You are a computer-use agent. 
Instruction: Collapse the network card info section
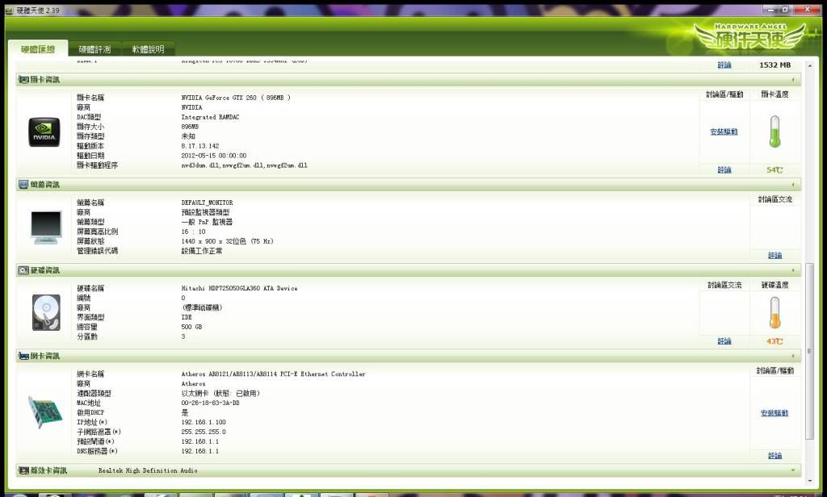(794, 356)
